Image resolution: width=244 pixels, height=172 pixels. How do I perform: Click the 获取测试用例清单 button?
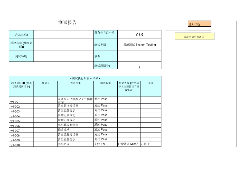tap(194, 36)
